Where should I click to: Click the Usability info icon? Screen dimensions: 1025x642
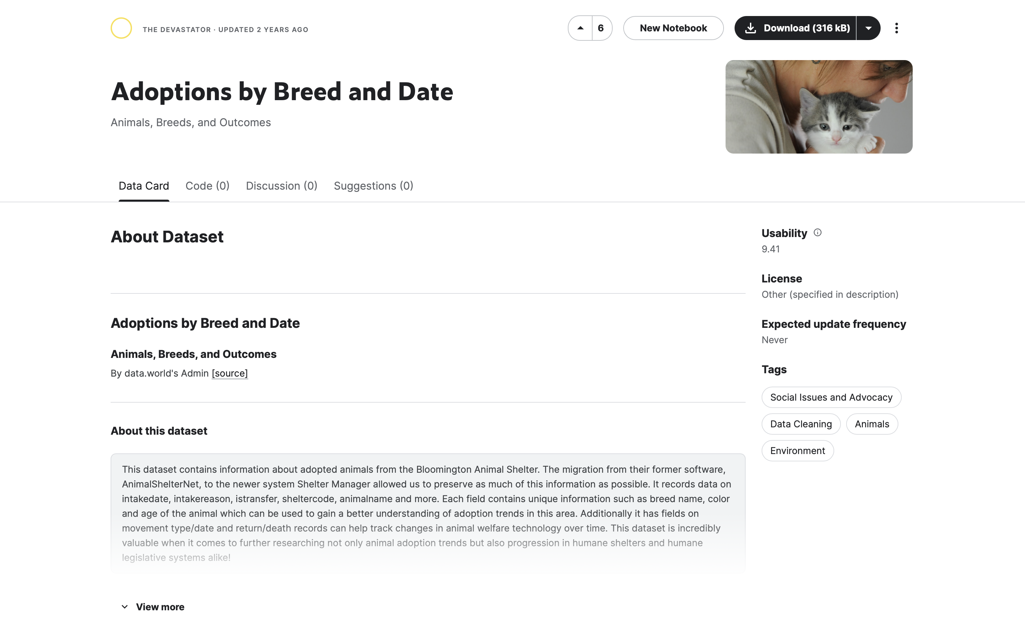coord(817,233)
